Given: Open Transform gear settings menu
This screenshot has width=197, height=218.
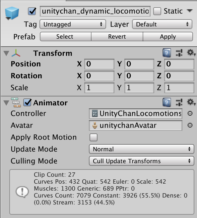Looking at the screenshot, I should click(x=191, y=53).
